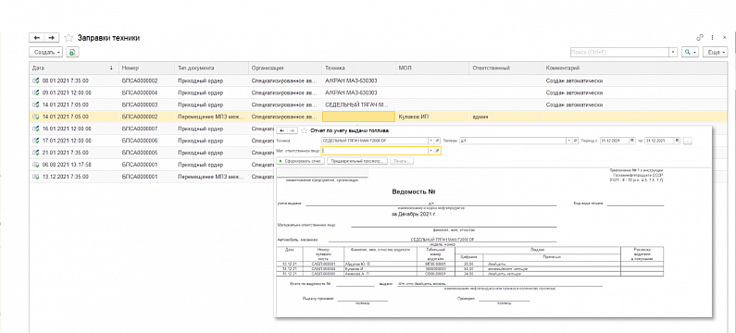
Task: Click the green create-from-template icon beside Создать
Action: pos(72,53)
